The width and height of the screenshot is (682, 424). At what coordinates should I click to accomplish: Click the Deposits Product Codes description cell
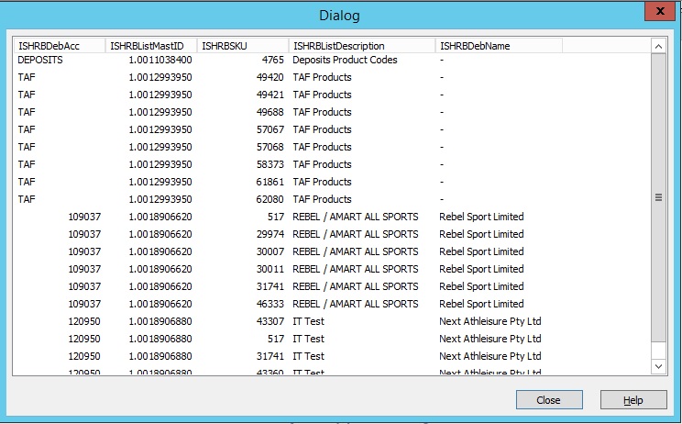click(345, 60)
